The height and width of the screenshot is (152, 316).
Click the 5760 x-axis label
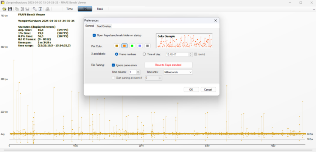(x=207, y=146)
